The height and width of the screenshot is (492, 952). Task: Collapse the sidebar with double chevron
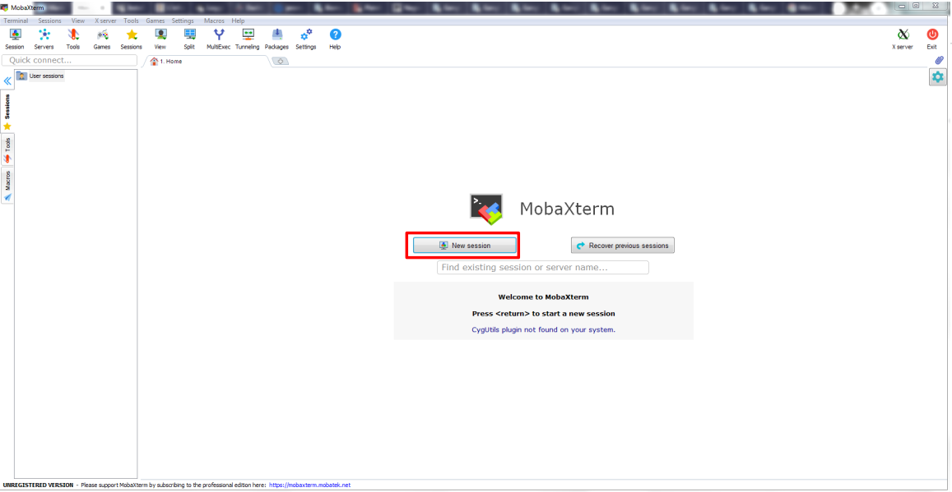pos(7,80)
